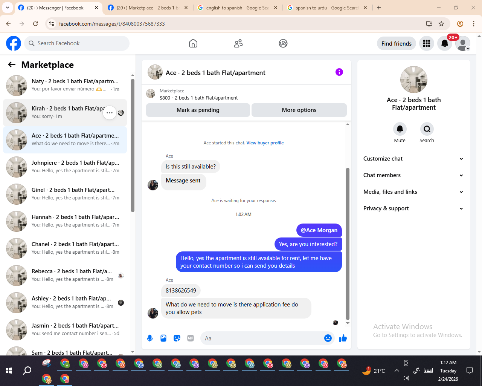
Task: Open more options on Kirah chat
Action: tap(110, 113)
